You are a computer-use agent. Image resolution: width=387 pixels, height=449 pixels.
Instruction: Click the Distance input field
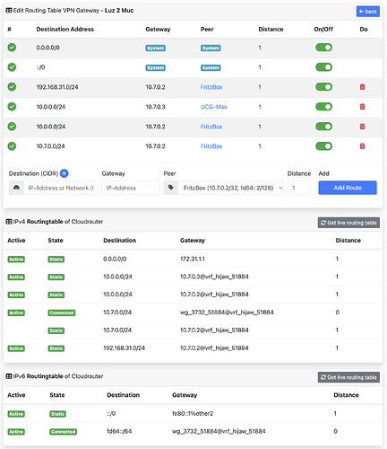pos(298,188)
